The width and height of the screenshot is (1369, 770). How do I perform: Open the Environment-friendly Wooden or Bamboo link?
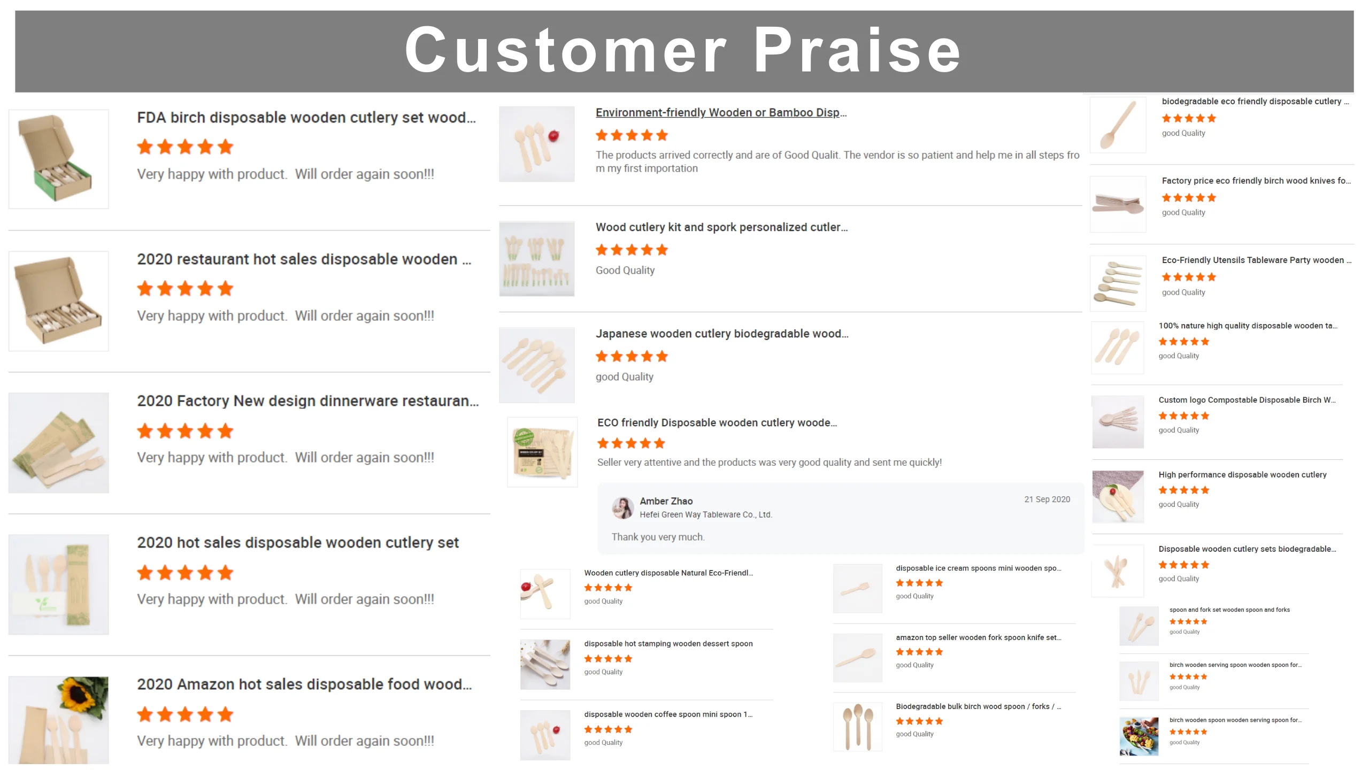(720, 112)
